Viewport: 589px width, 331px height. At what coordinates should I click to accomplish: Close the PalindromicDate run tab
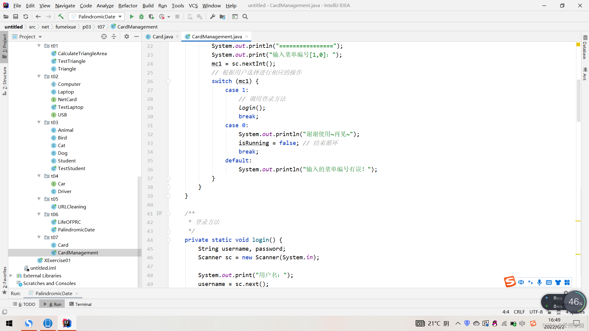click(x=77, y=293)
